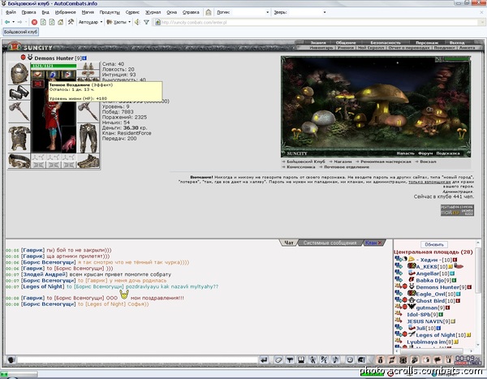Click the music note sound icon
Viewport: 487px width, 379px height.
tap(335, 360)
